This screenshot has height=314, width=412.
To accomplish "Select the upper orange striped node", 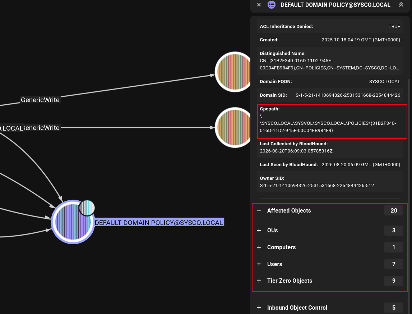I will pos(233,72).
